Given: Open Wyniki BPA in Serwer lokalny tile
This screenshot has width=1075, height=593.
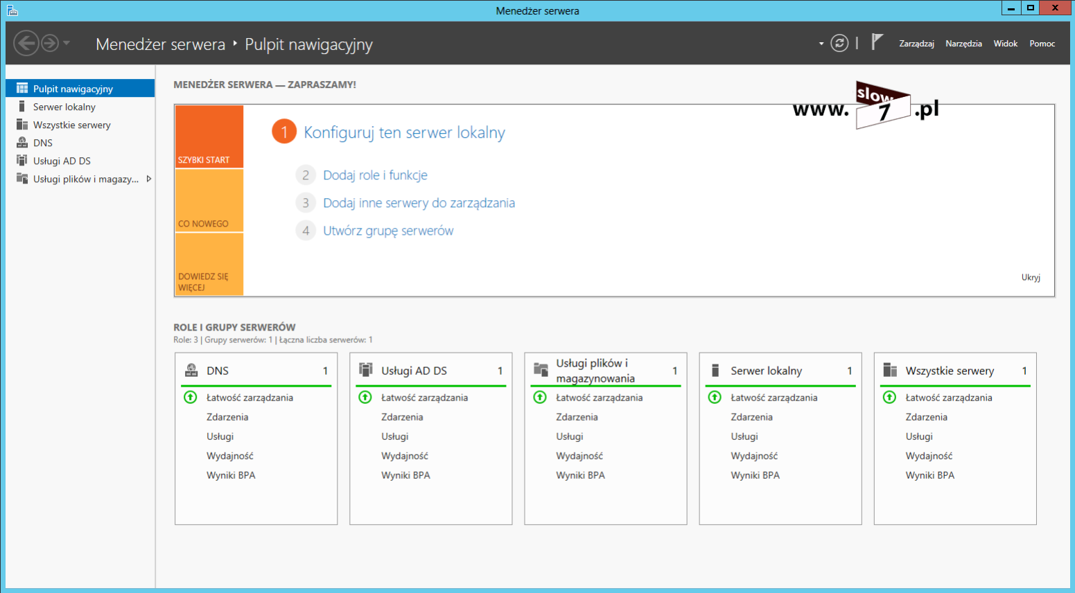Looking at the screenshot, I should click(x=755, y=475).
